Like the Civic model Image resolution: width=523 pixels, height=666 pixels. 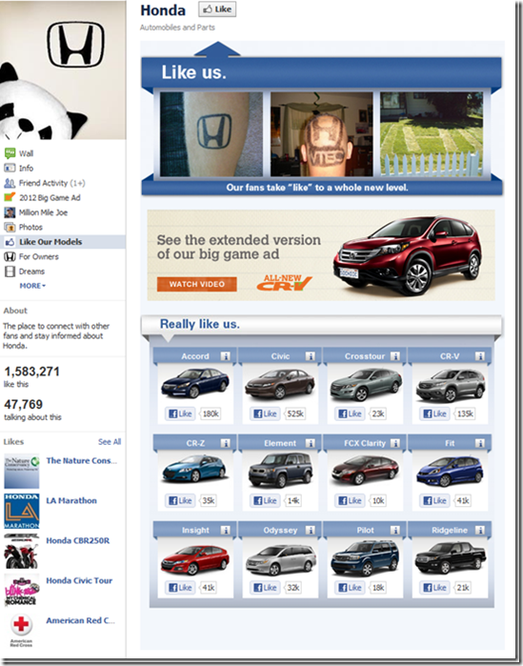click(265, 414)
